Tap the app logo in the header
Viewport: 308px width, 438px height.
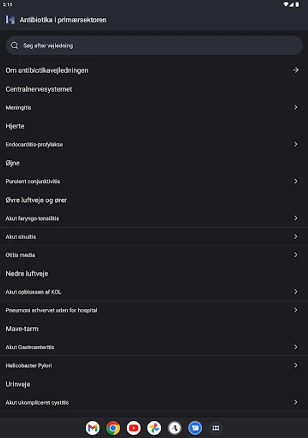point(10,20)
